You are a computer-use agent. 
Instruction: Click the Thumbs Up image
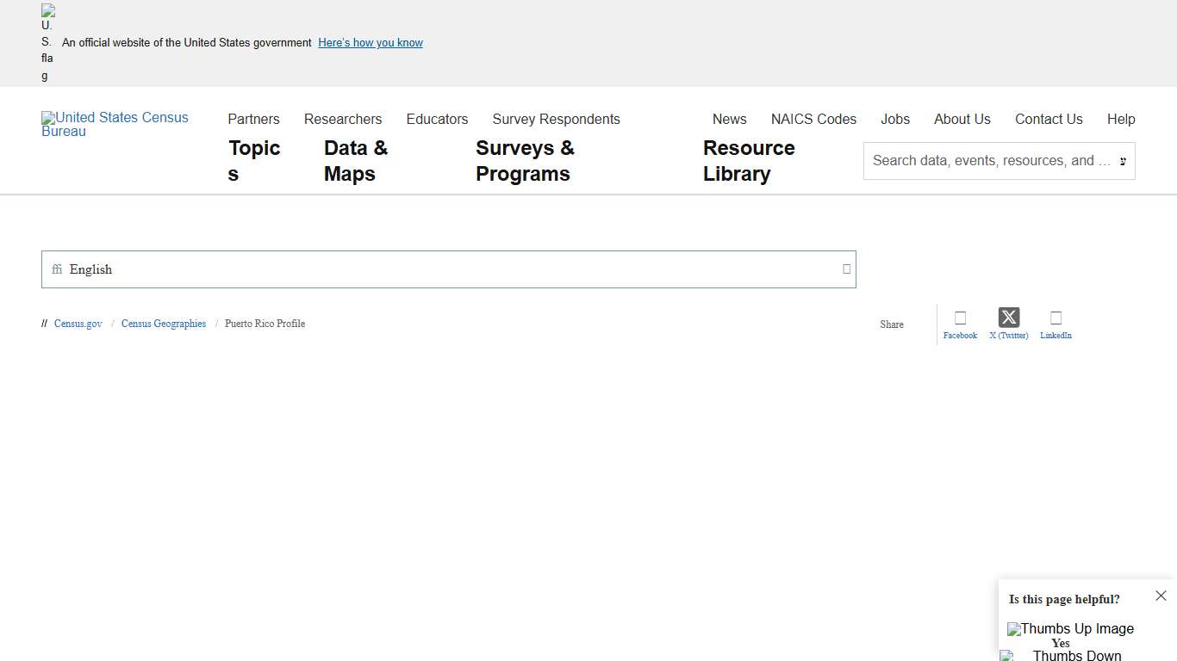click(1070, 629)
